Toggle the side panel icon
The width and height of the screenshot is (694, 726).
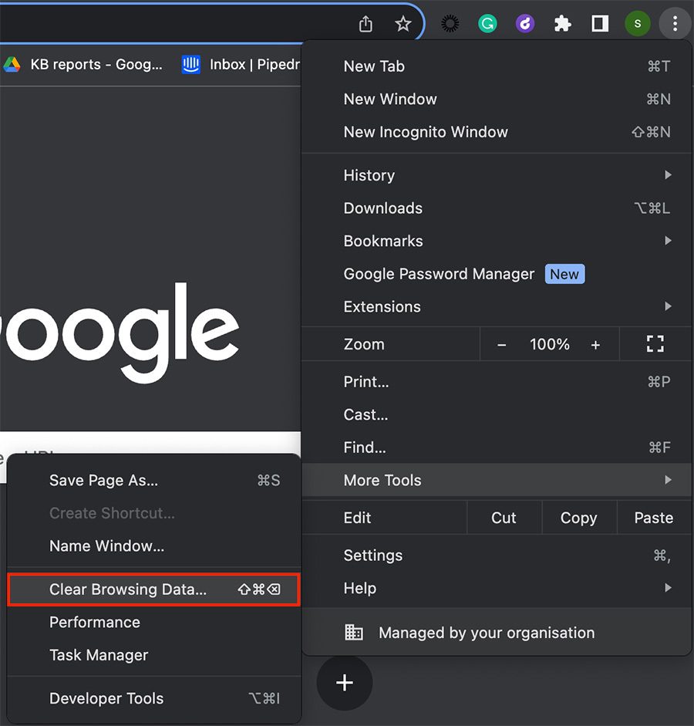(600, 24)
